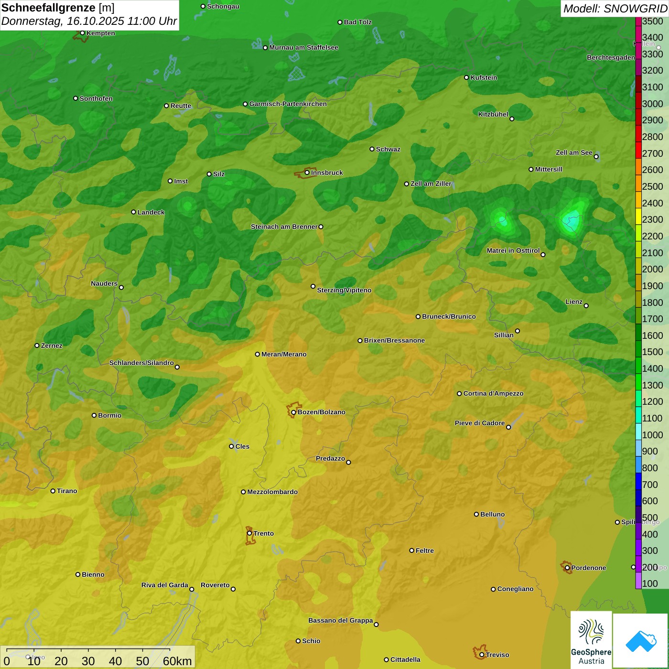
Task: Click the Lienz marker dot
Action: point(586,306)
